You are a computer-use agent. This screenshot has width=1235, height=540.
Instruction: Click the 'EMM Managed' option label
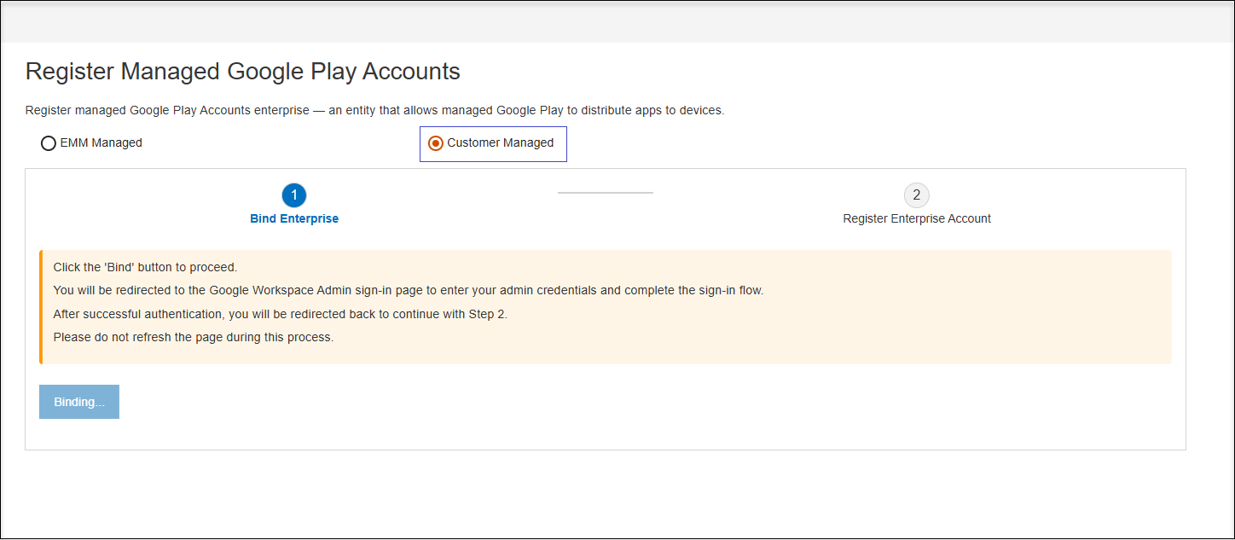point(101,143)
